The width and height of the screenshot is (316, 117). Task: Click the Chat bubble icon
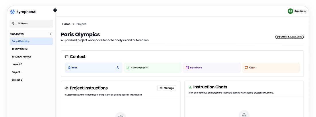coord(246,68)
